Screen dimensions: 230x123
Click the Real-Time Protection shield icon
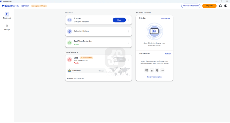tap(70, 43)
